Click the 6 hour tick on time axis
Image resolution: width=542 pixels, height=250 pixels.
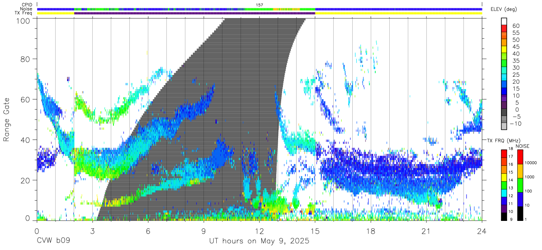click(148, 231)
